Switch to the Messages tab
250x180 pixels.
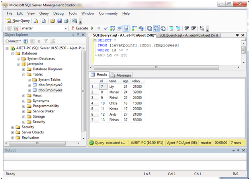tap(121, 75)
